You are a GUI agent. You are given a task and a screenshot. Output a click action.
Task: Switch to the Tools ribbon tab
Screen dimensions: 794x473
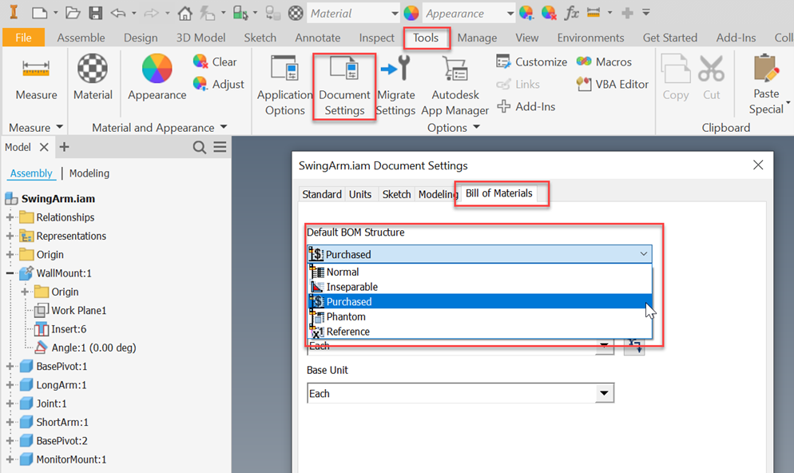pyautogui.click(x=426, y=38)
